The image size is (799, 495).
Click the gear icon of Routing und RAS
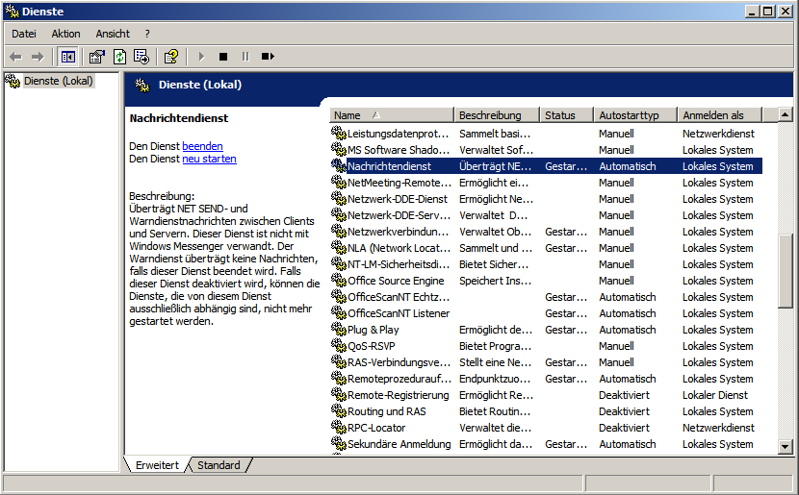pyautogui.click(x=339, y=411)
